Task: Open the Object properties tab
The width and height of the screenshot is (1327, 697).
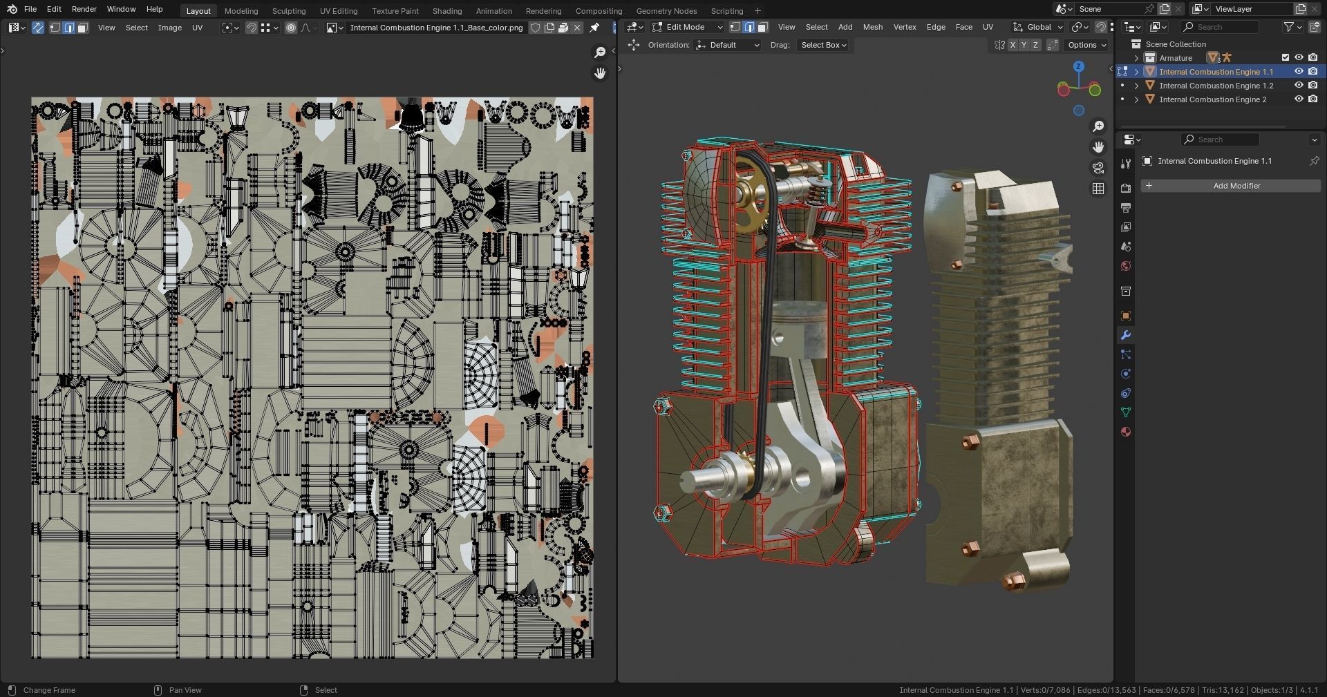Action: [1126, 316]
